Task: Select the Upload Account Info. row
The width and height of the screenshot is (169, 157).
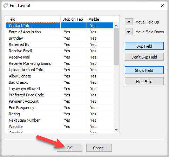Action: [59, 70]
